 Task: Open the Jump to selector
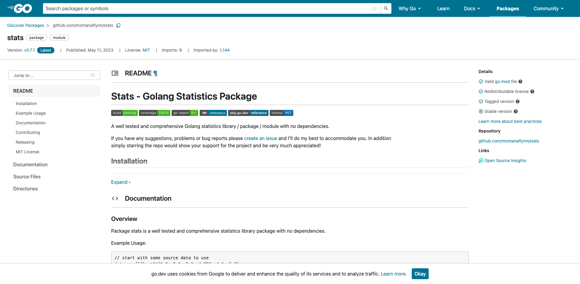54,75
